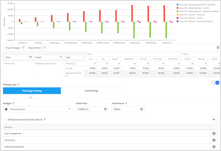221x151 pixels.
Task: Add a new service with plus button
Action: point(214,120)
